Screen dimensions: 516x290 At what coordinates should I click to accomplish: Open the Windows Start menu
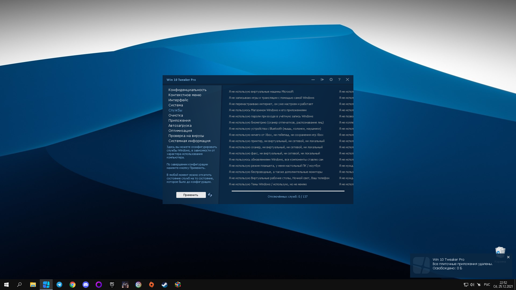click(x=6, y=285)
